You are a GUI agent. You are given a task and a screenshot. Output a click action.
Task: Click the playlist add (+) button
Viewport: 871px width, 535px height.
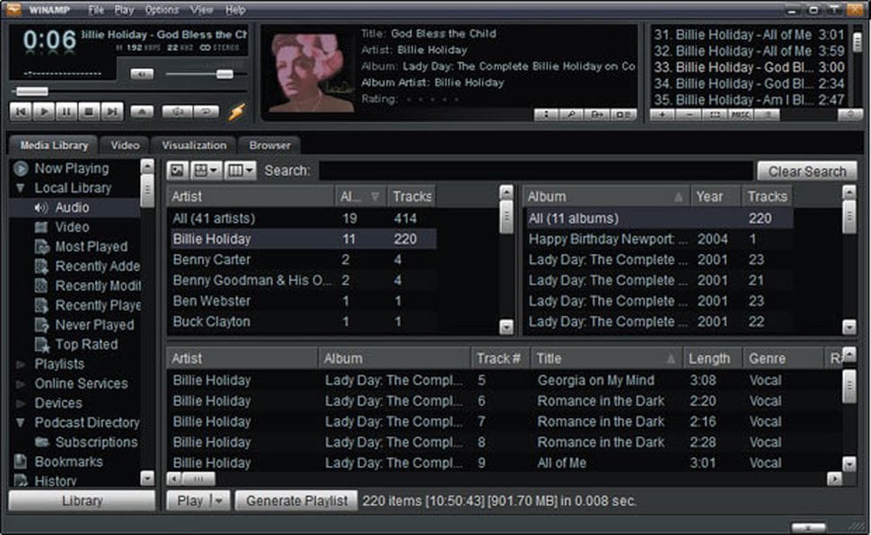(663, 115)
